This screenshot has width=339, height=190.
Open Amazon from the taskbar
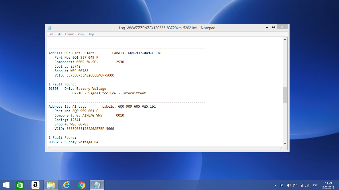click(x=35, y=185)
